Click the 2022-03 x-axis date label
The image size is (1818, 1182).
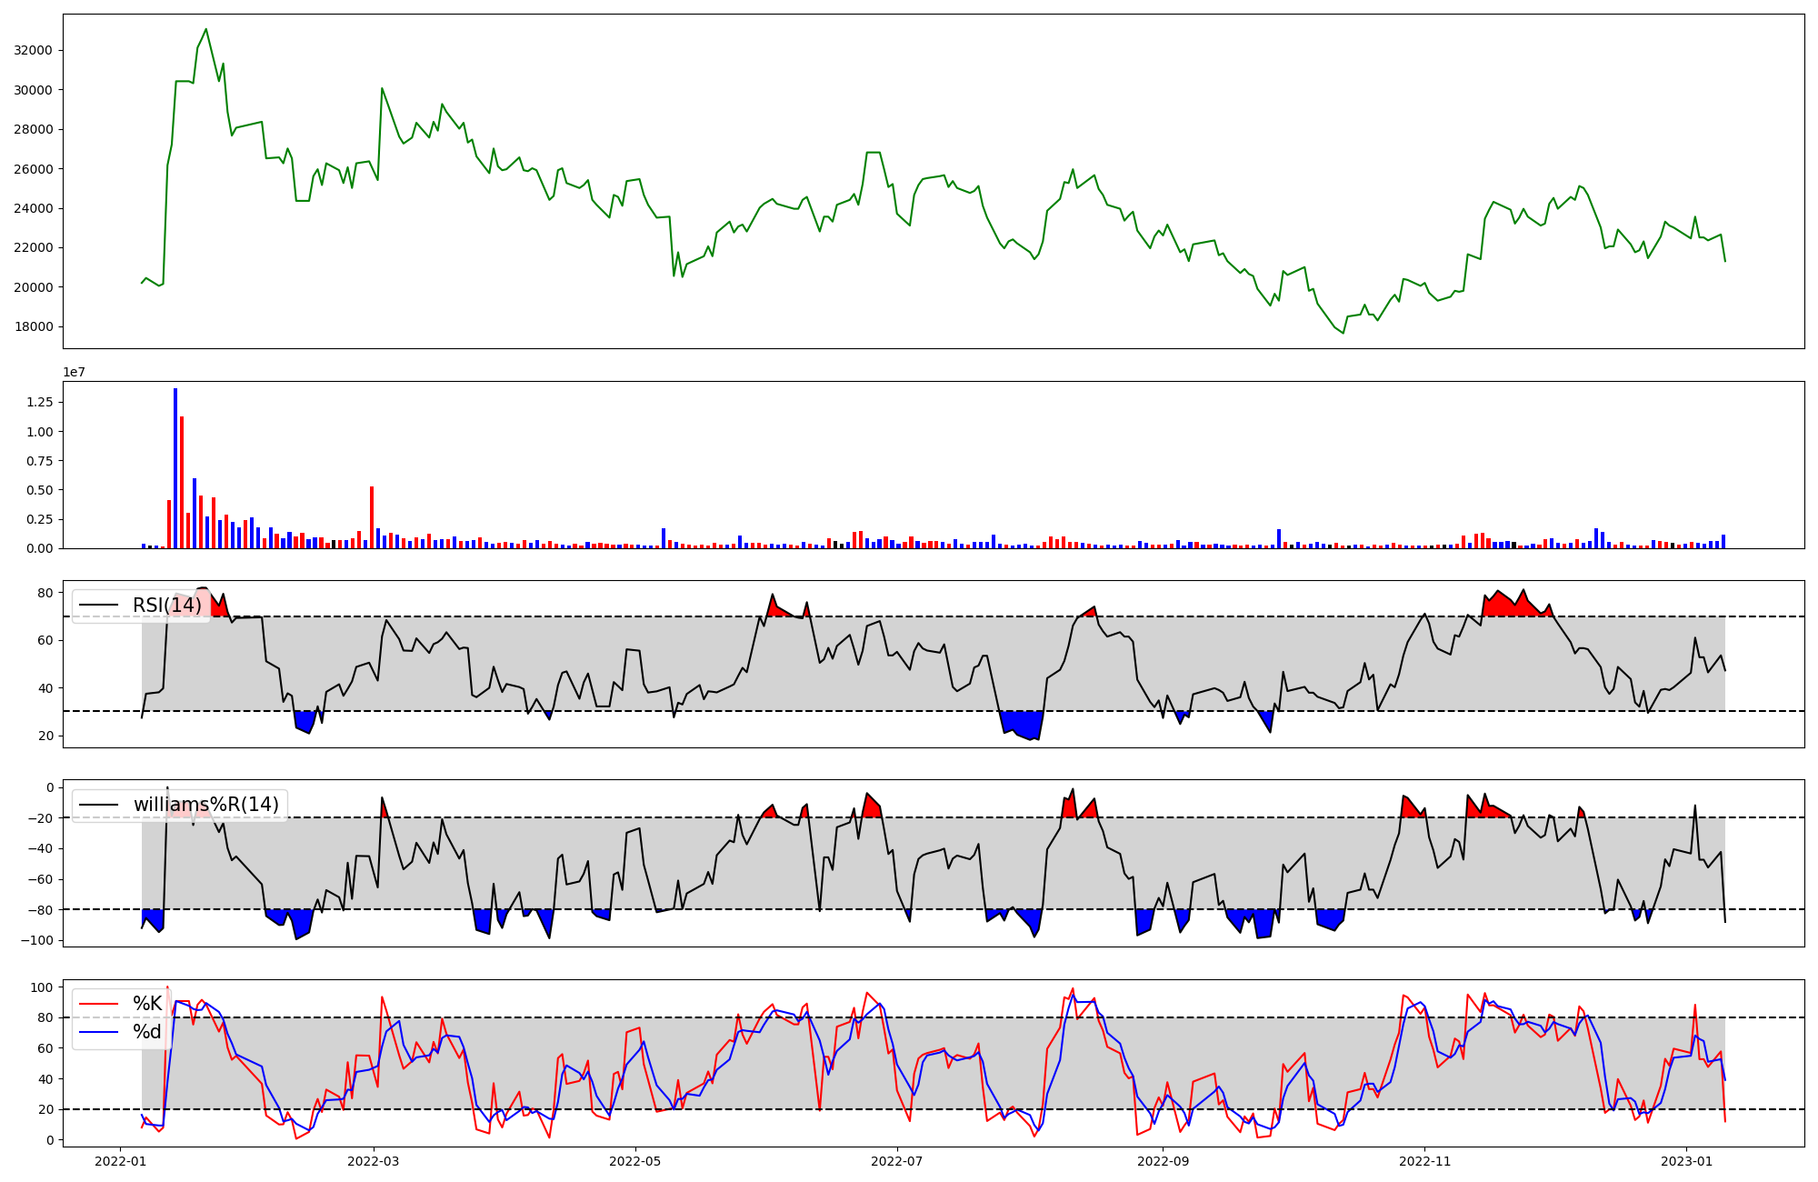pos(374,1161)
